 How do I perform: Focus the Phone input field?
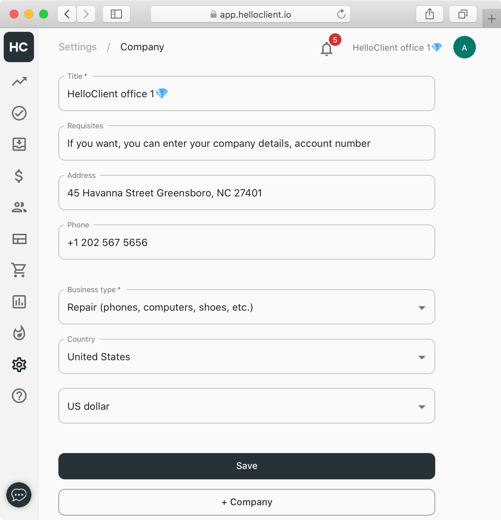[x=247, y=242]
